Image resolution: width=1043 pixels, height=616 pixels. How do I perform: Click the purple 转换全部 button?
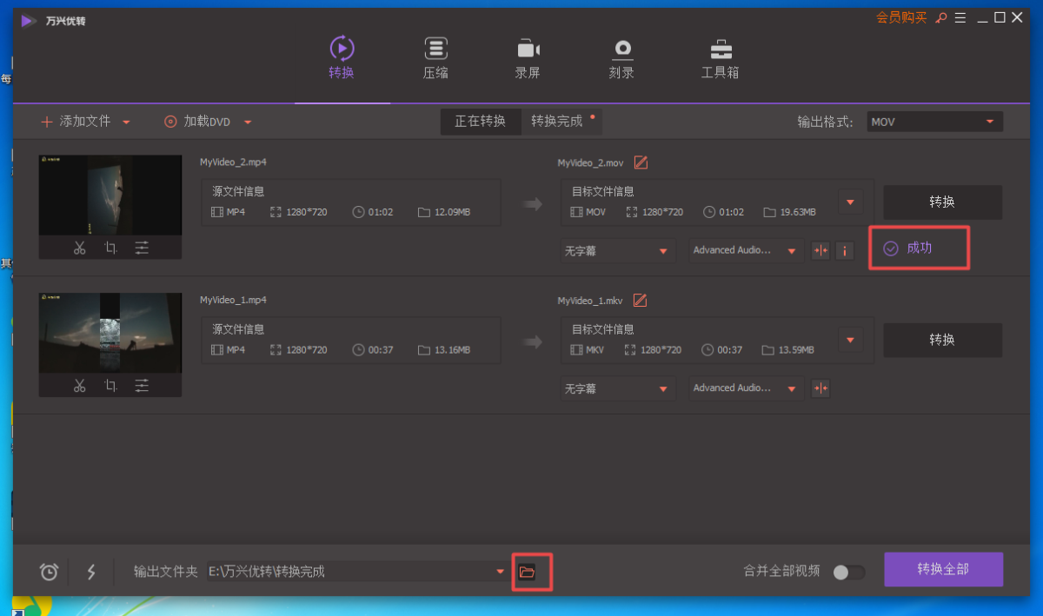pyautogui.click(x=943, y=570)
